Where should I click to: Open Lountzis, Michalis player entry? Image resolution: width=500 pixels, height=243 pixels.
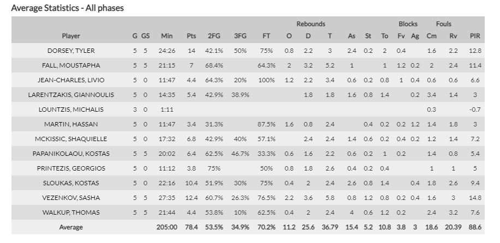[x=71, y=110]
